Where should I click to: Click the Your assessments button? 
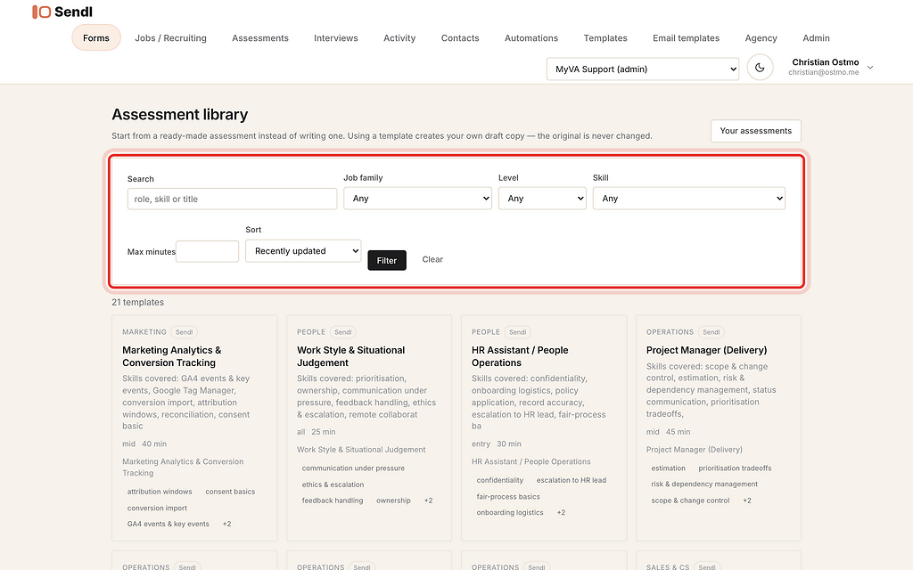click(756, 131)
